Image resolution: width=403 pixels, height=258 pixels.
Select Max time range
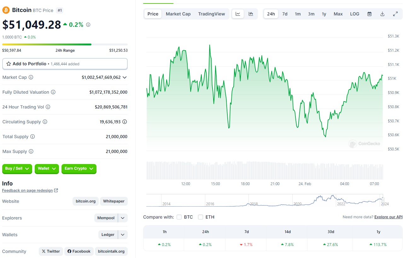[x=338, y=14]
